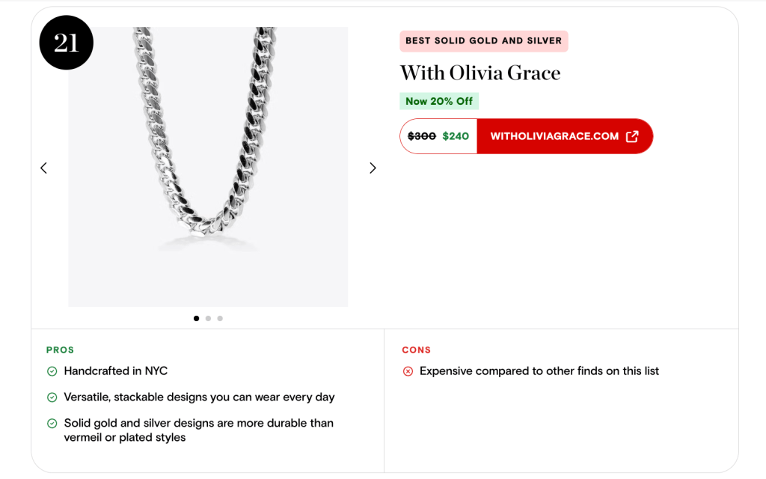Click the Now 20% Off label

[x=439, y=101]
